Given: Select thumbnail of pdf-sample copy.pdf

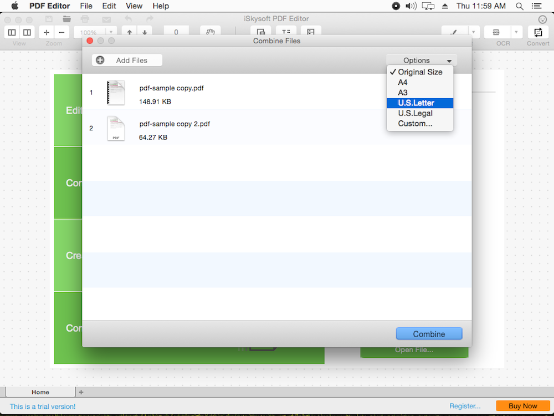Looking at the screenshot, I should pos(116,93).
